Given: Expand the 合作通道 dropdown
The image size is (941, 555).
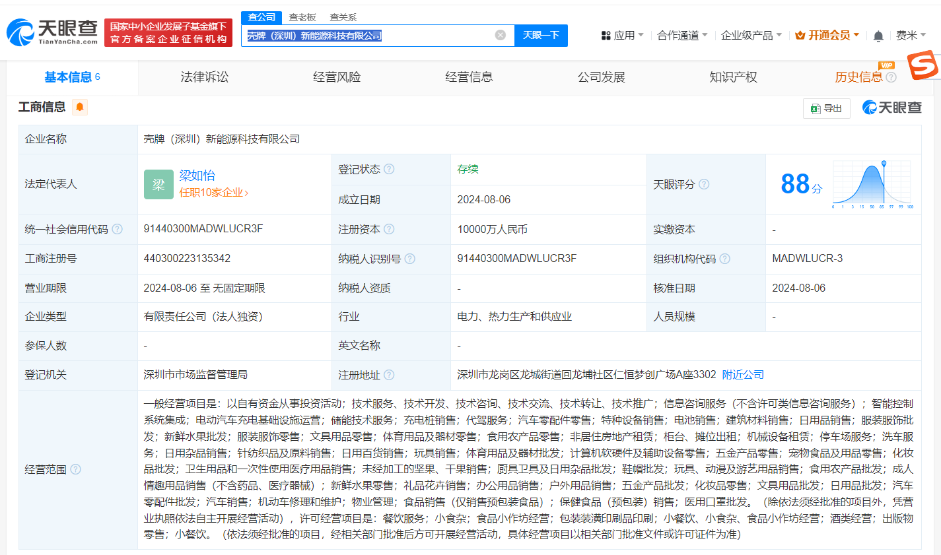Looking at the screenshot, I should pos(682,36).
